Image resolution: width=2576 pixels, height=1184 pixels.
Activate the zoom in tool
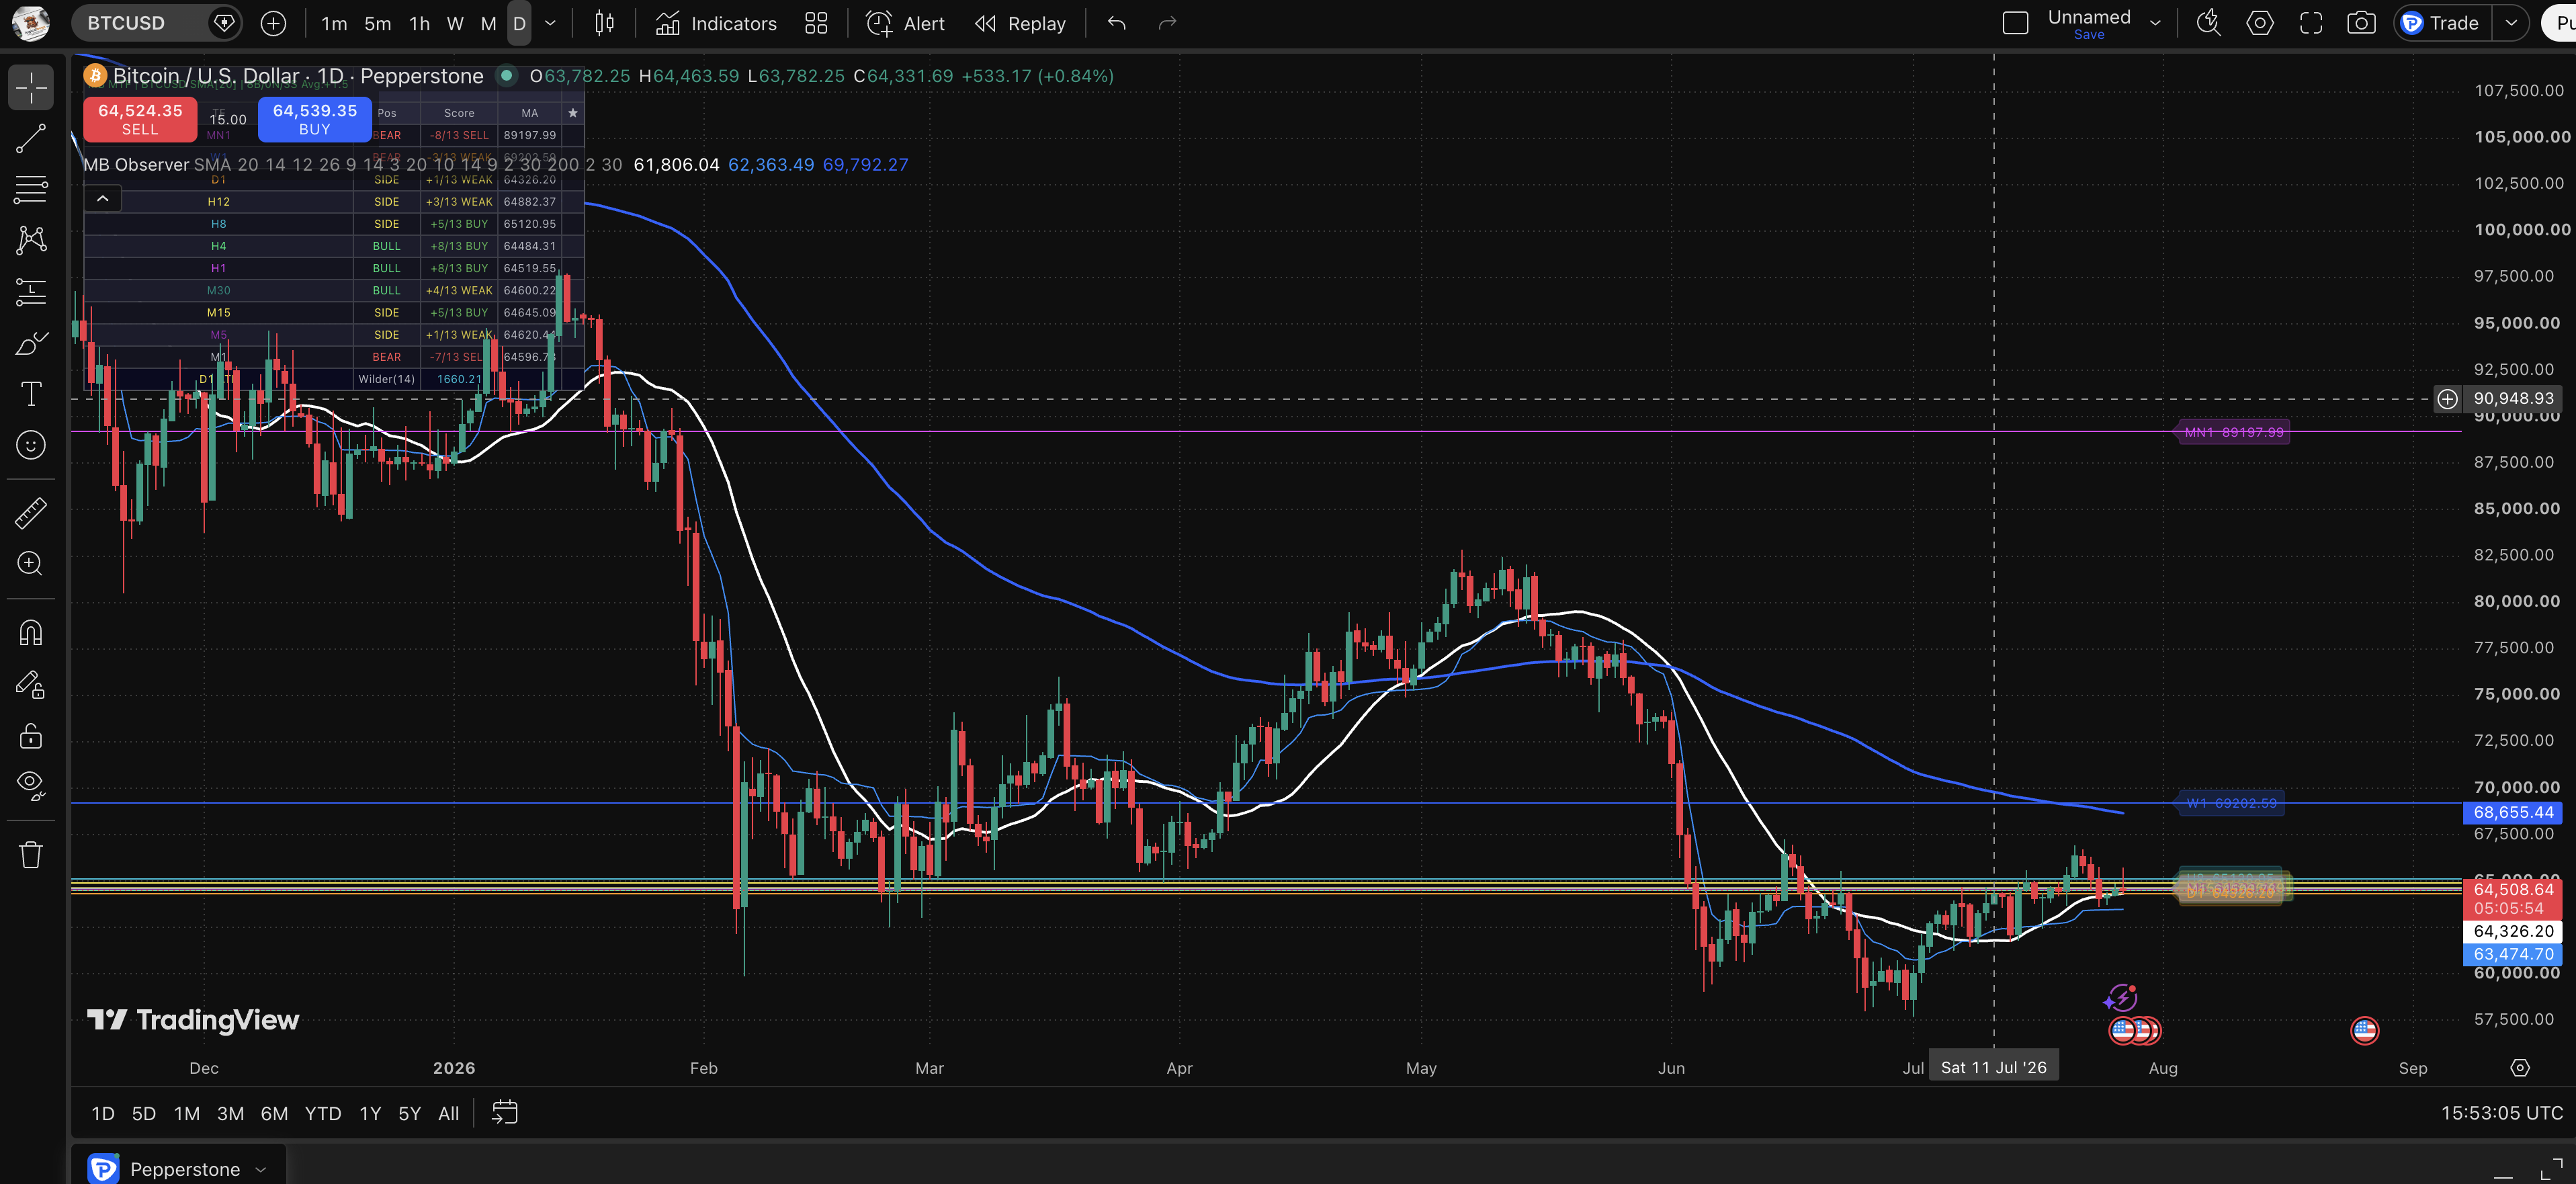tap(31, 564)
